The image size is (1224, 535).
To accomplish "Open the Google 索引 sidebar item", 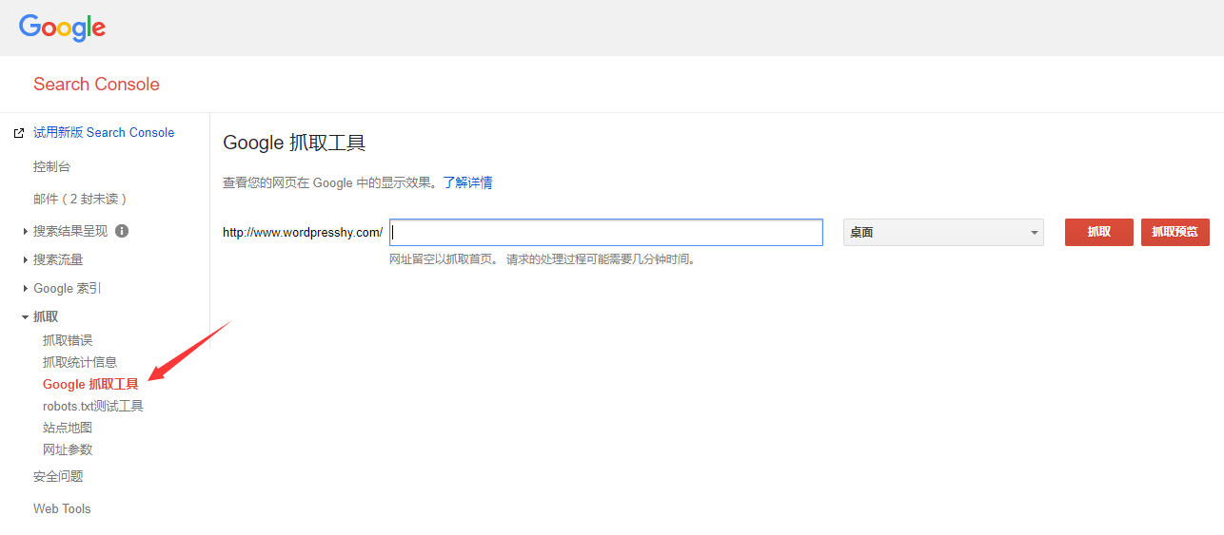I will pos(68,288).
